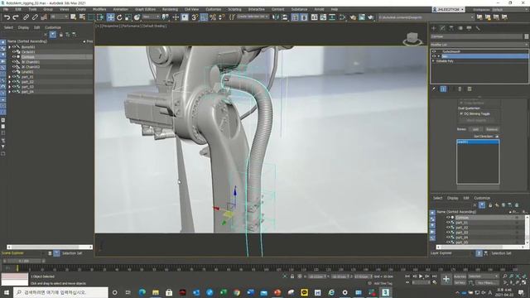Open the Hierarchy tab in command panel
This screenshot has width=530, height=298.
tap(451, 28)
